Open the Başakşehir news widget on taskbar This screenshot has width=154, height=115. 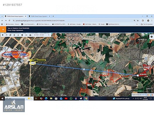[122, 98]
